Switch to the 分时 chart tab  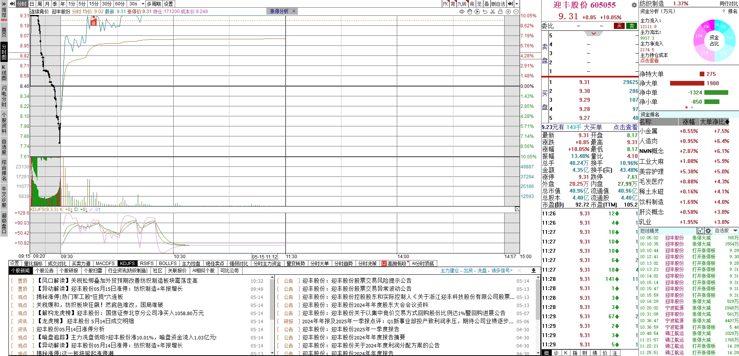click(22, 4)
